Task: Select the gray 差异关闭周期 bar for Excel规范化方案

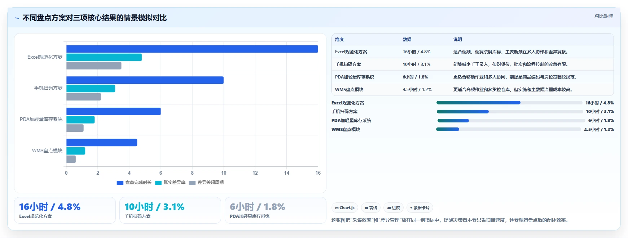Action: [x=94, y=66]
